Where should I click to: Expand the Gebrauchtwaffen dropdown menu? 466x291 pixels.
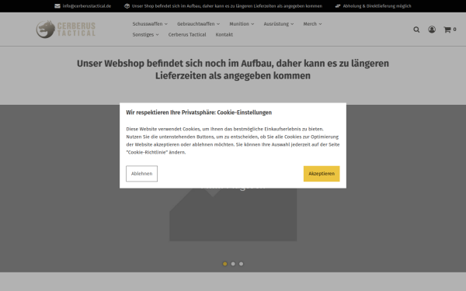coord(198,24)
